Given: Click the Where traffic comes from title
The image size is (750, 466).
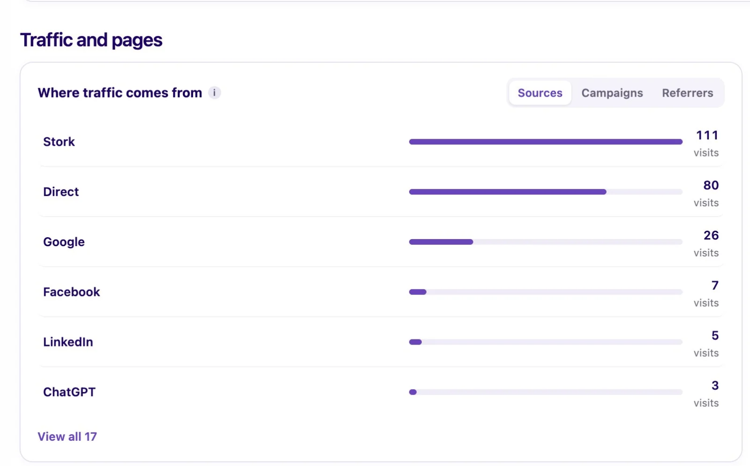Looking at the screenshot, I should pyautogui.click(x=120, y=93).
